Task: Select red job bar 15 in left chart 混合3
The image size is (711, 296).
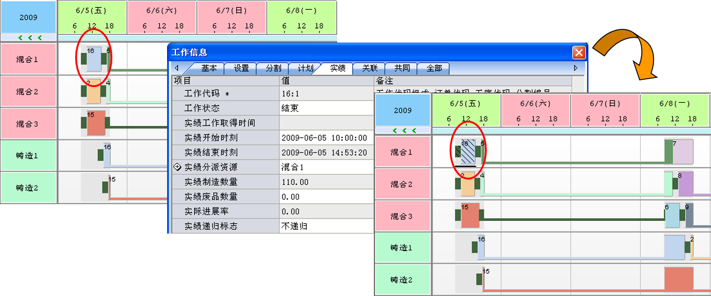Action: 96,122
